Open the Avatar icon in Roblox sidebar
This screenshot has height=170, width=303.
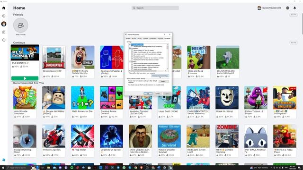[4, 24]
